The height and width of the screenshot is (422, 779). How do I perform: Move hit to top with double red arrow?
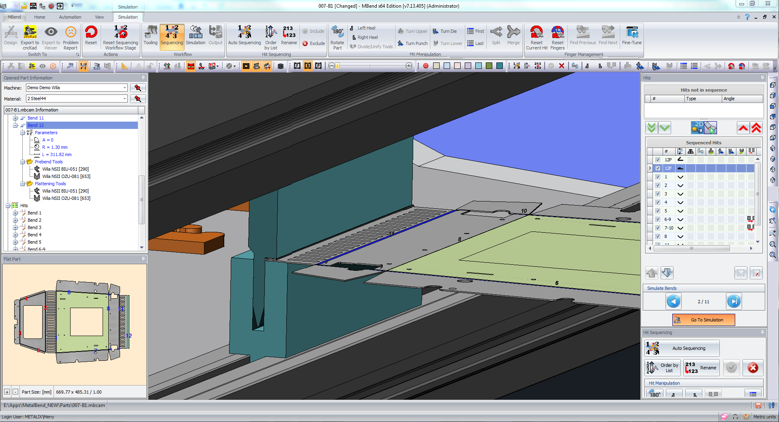coord(756,128)
